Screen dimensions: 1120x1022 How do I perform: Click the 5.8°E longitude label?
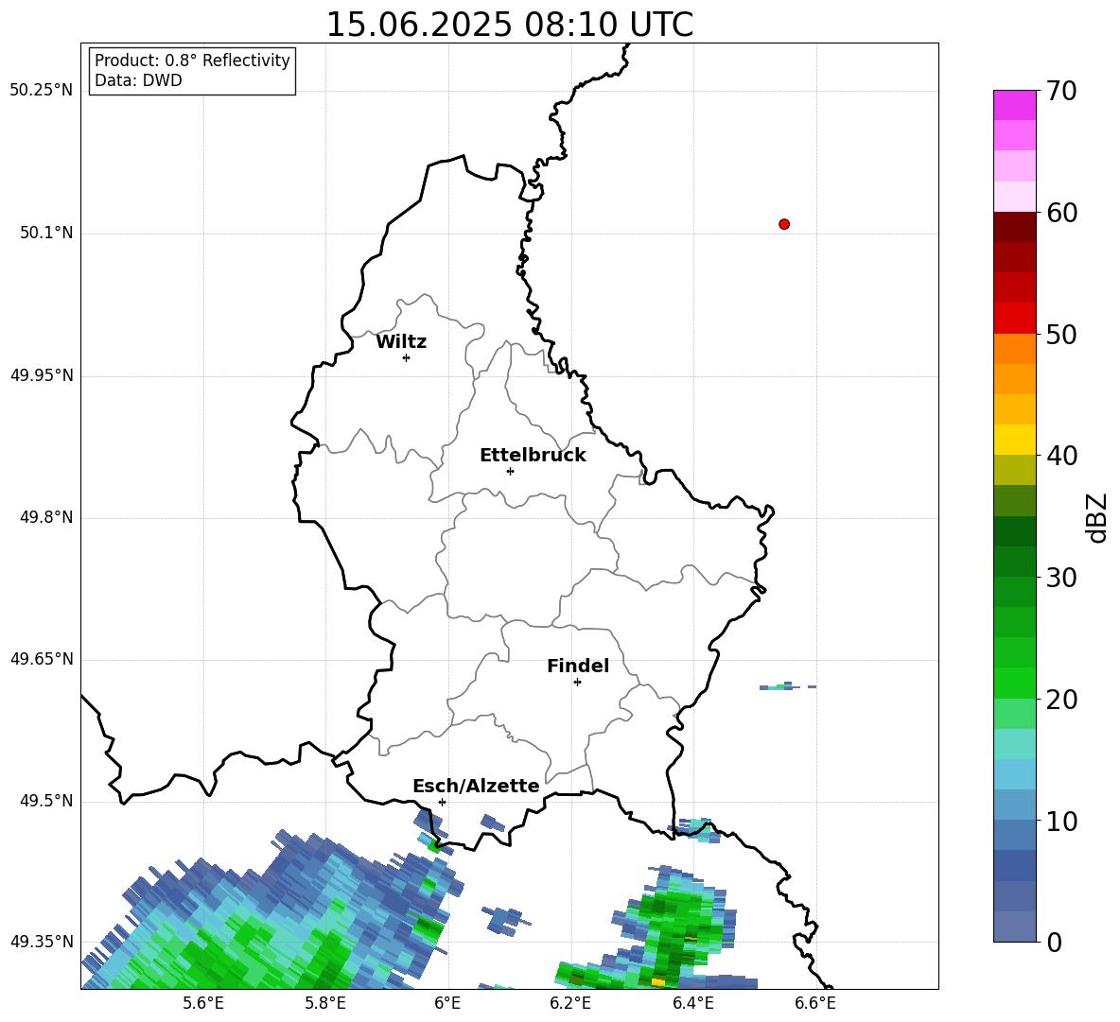click(325, 1003)
